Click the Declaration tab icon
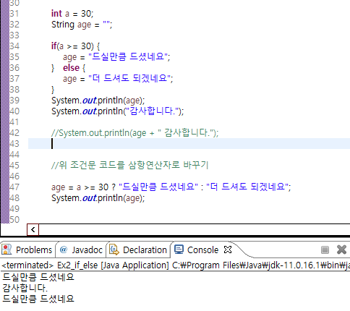Viewport: 350px width, 311px height. (x=114, y=250)
